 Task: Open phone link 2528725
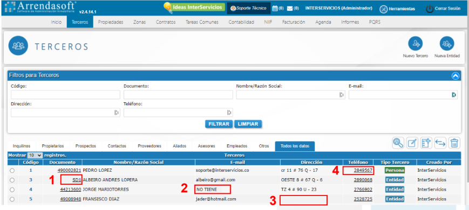point(363,199)
